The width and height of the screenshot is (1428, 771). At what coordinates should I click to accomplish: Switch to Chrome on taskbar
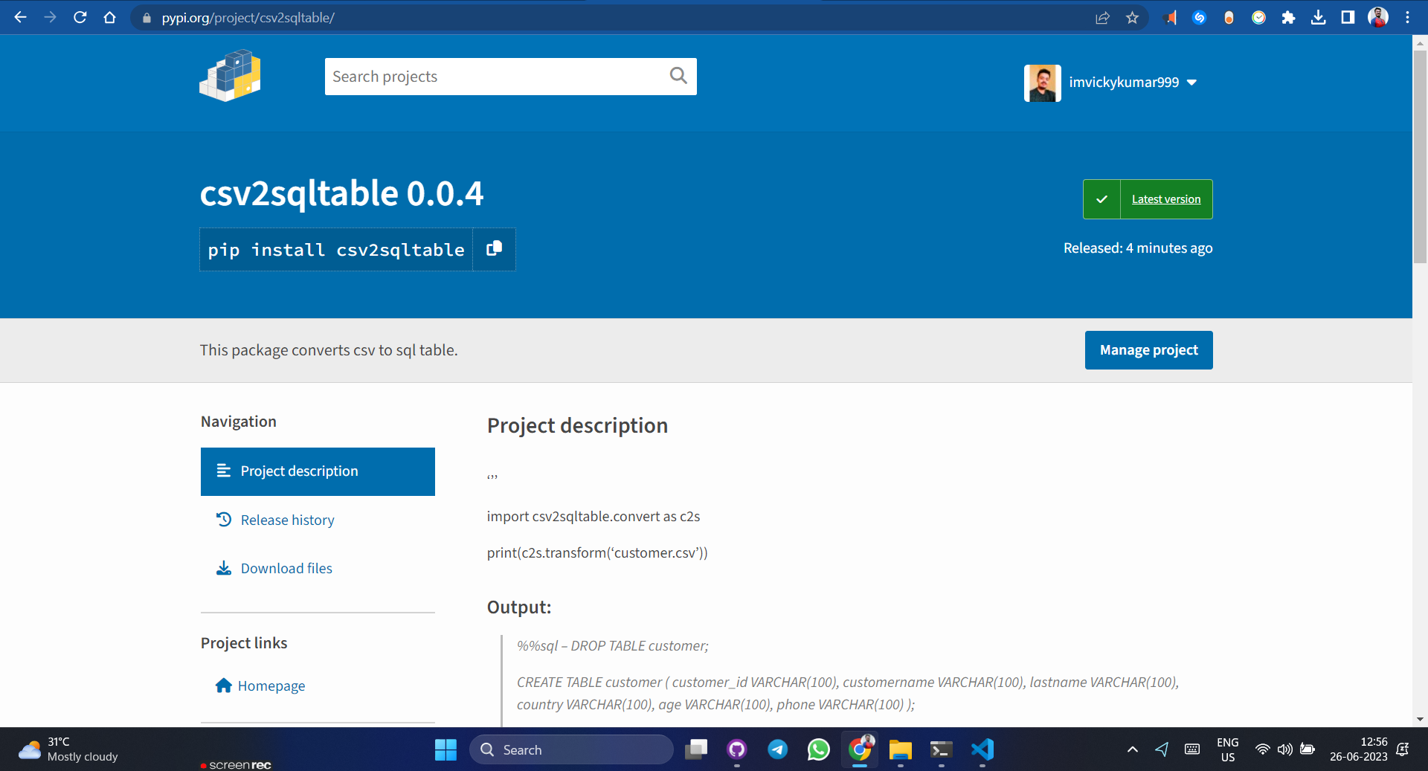point(860,749)
